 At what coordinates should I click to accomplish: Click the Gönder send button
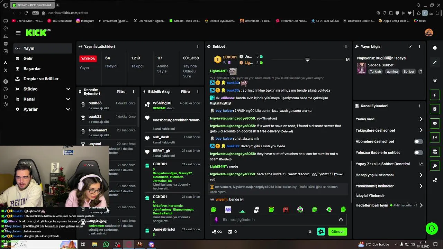[337, 232]
